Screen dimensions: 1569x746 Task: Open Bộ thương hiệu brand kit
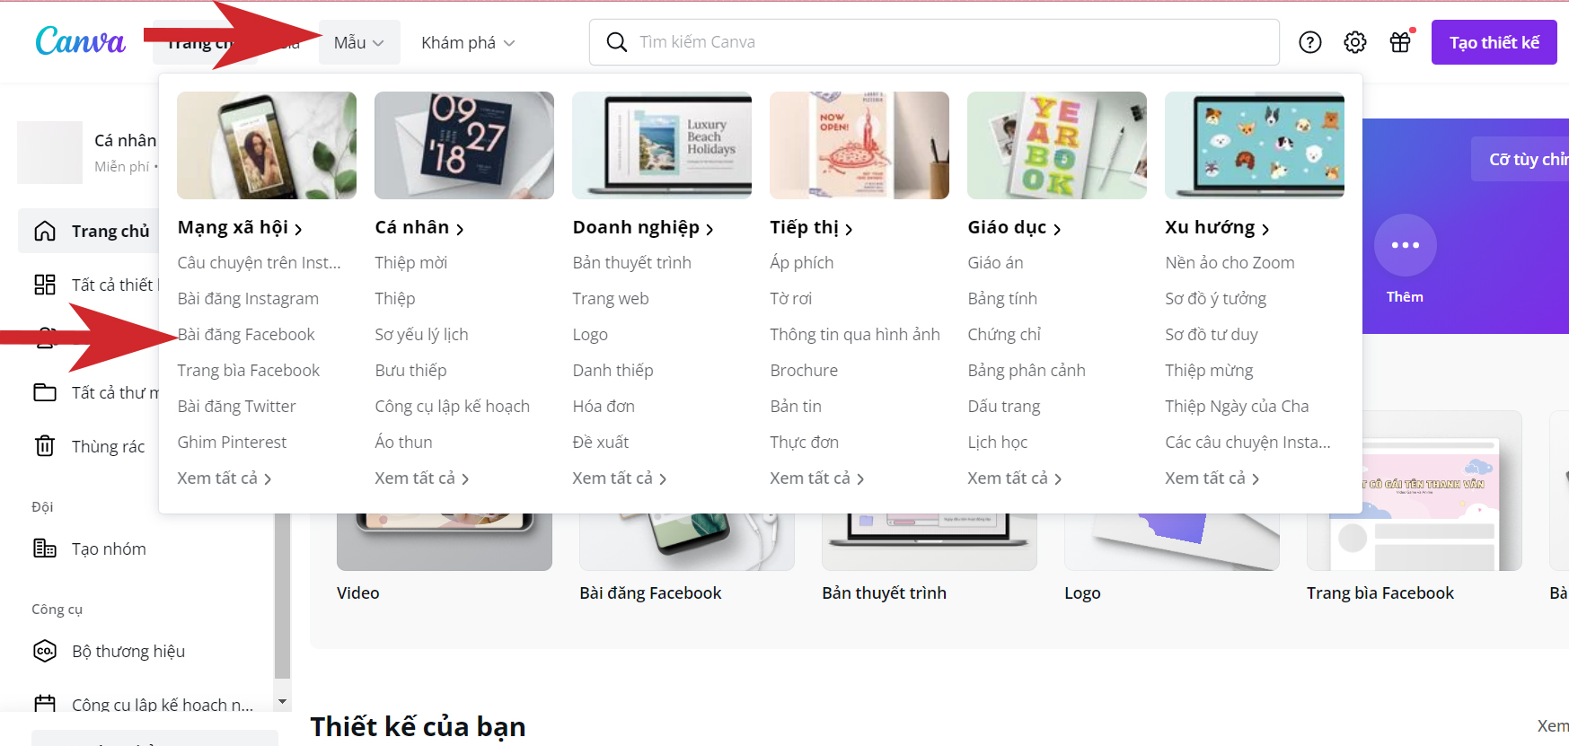point(128,651)
